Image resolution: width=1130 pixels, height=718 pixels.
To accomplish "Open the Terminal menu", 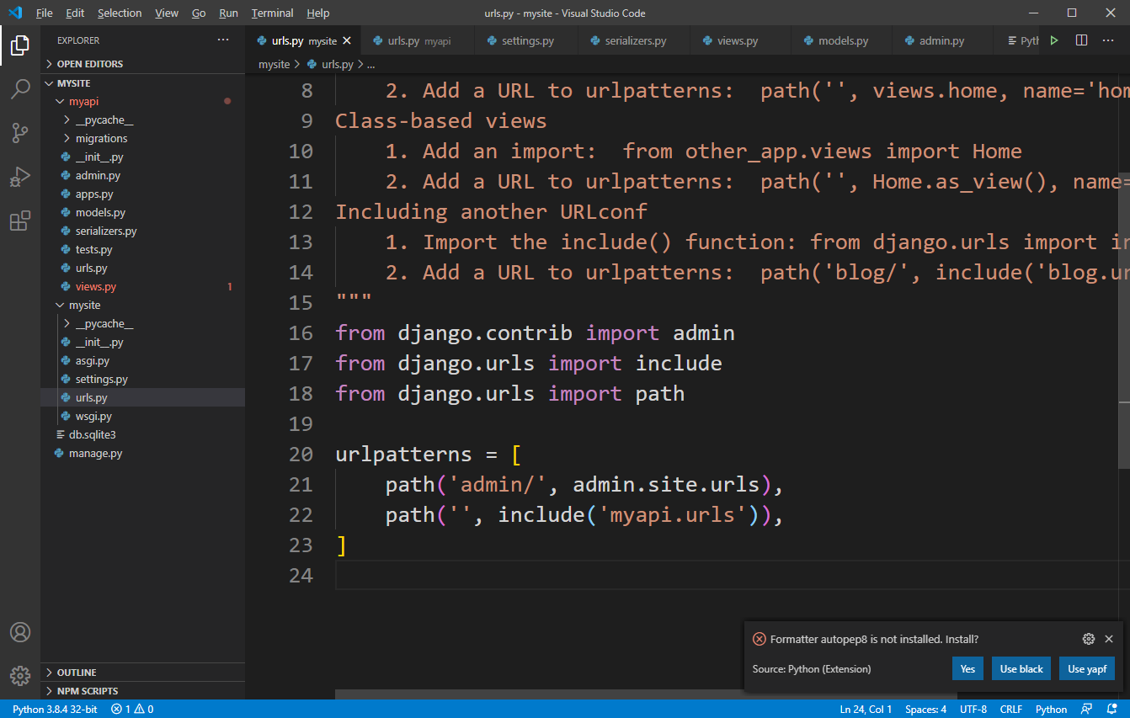I will [272, 13].
